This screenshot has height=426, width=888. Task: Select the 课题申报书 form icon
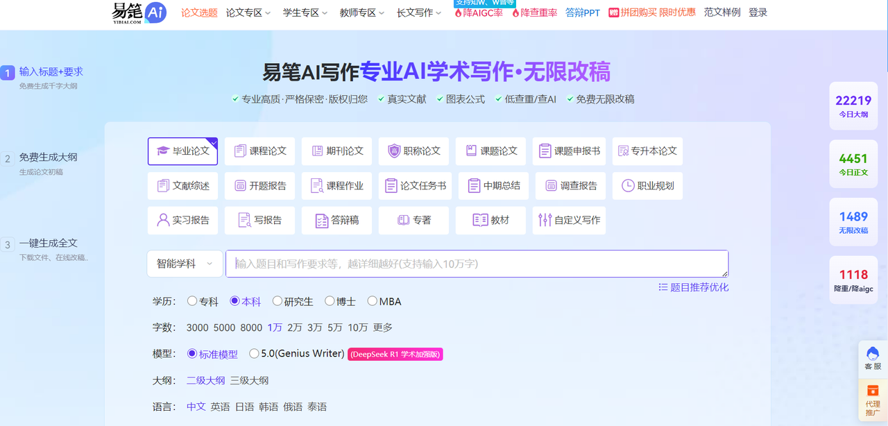tap(545, 151)
